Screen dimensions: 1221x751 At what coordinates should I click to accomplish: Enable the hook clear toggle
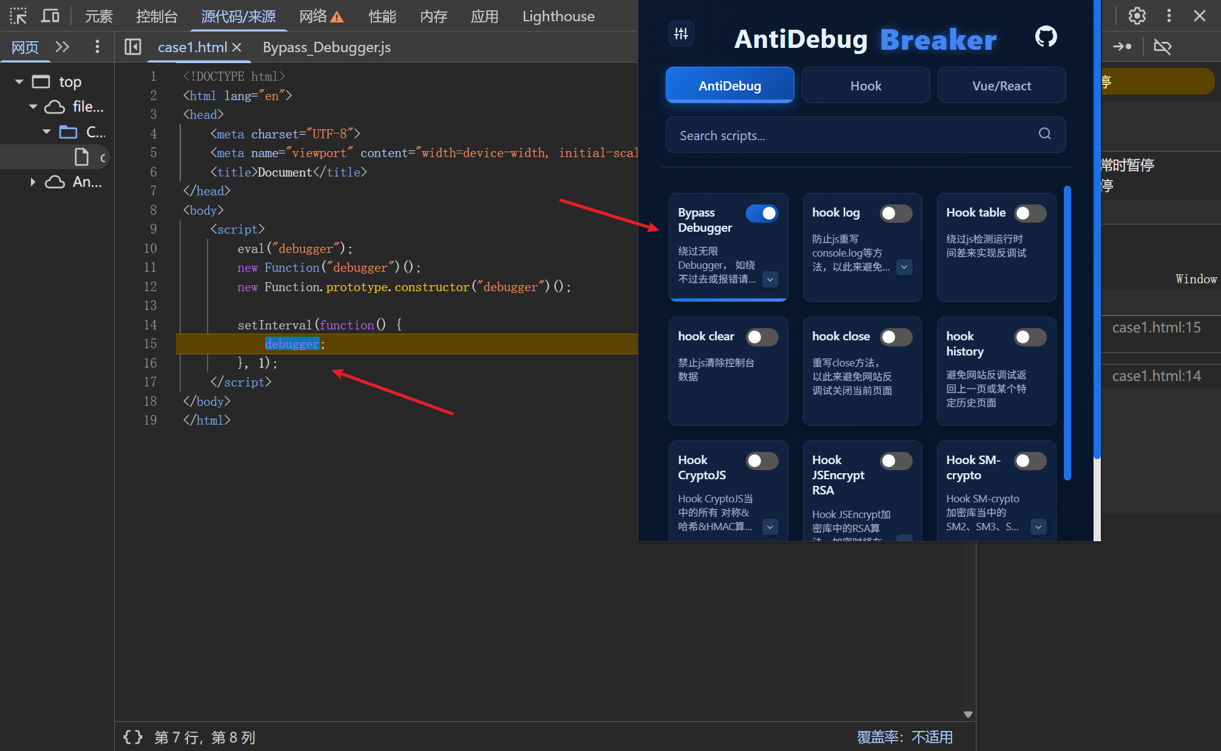pos(762,337)
